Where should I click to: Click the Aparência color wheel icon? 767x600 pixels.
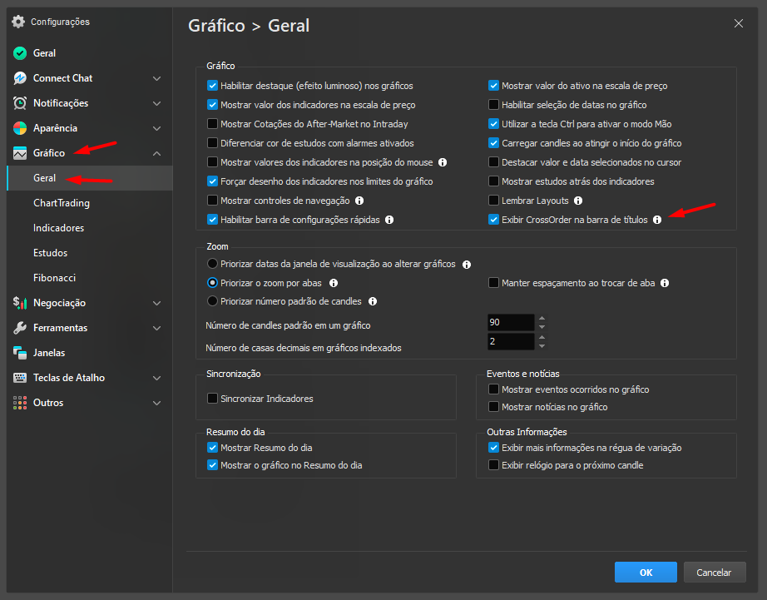tap(20, 127)
